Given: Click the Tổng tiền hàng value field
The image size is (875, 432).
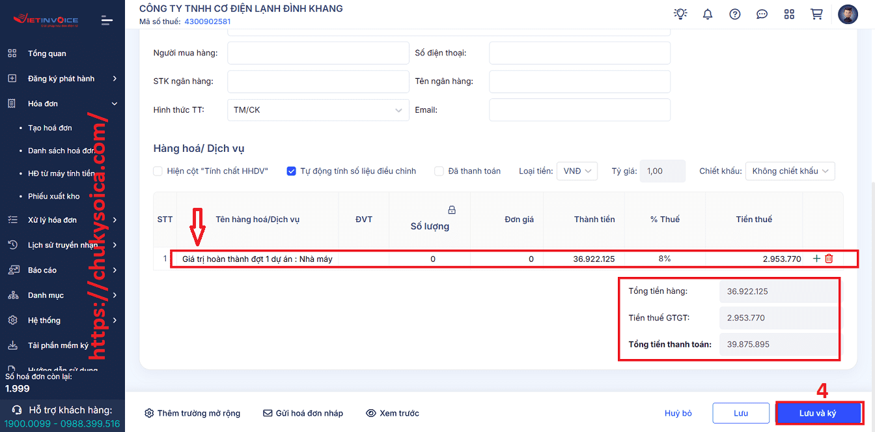Looking at the screenshot, I should click(778, 291).
